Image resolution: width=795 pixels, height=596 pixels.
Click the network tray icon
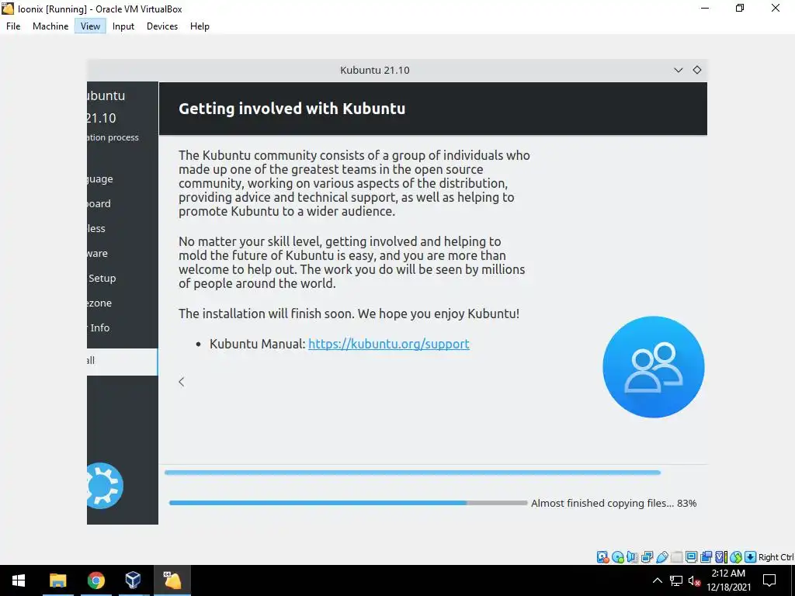[676, 580]
